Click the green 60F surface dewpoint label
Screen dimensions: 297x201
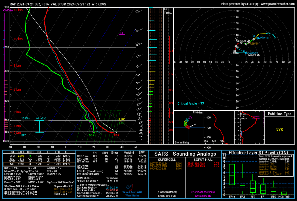(x=91, y=135)
